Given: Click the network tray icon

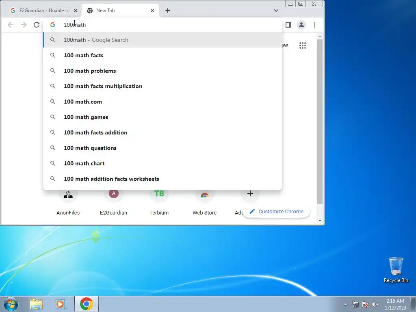Looking at the screenshot, I should tap(355, 304).
